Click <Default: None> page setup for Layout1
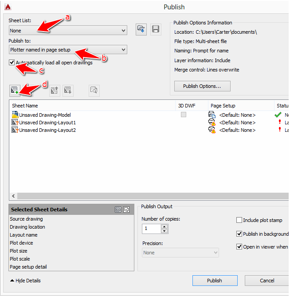 pyautogui.click(x=237, y=123)
